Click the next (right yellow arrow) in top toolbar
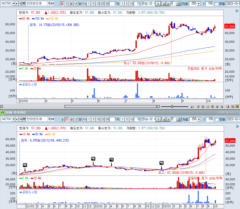 pyautogui.click(x=168, y=4)
